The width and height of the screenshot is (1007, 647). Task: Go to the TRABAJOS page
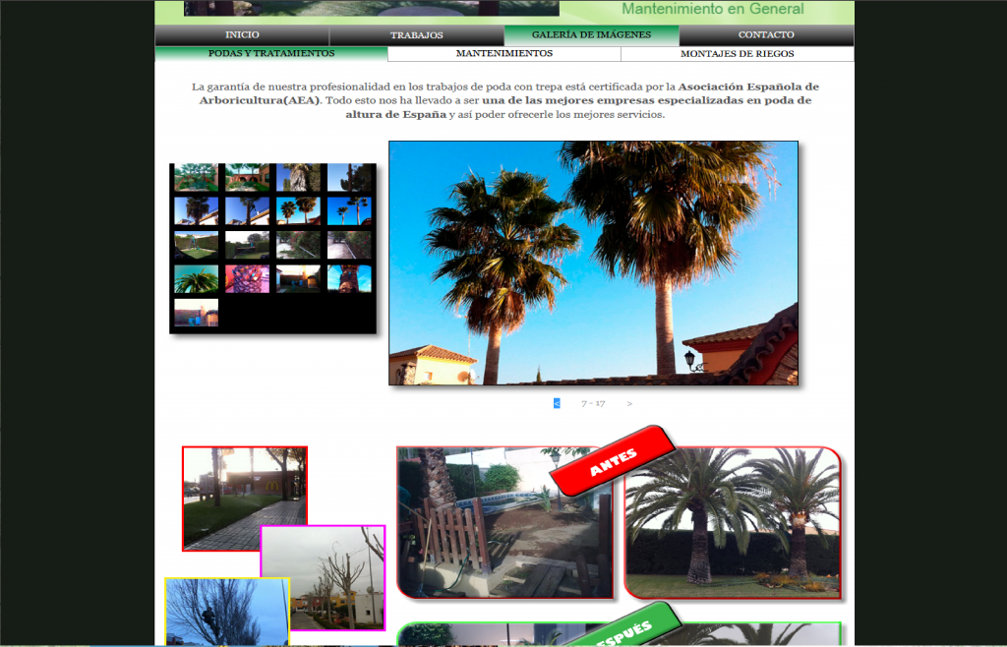416,35
